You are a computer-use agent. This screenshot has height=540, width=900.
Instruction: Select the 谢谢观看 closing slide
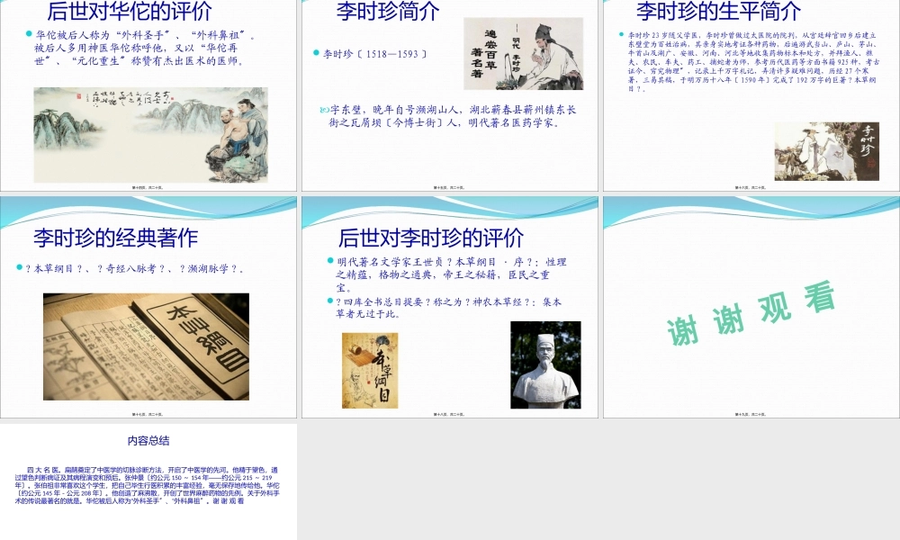tap(750, 306)
